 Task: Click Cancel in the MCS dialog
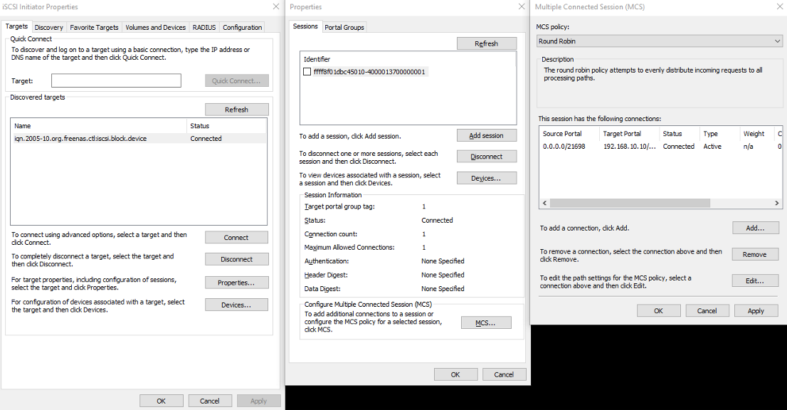point(707,310)
